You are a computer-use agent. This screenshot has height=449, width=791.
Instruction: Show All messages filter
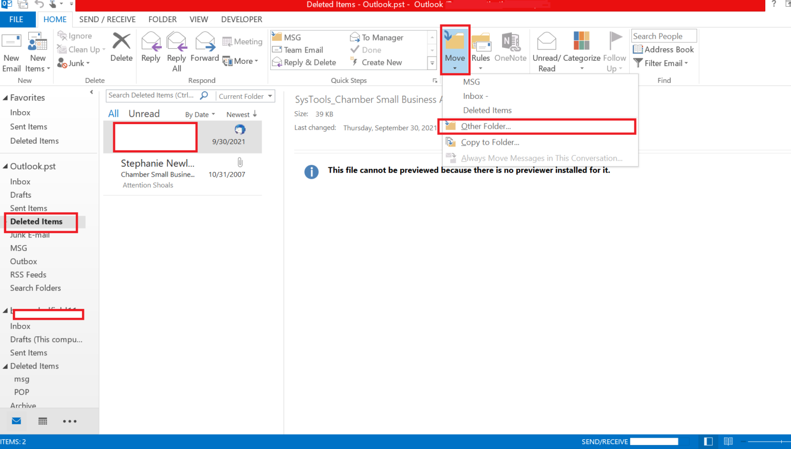[114, 114]
